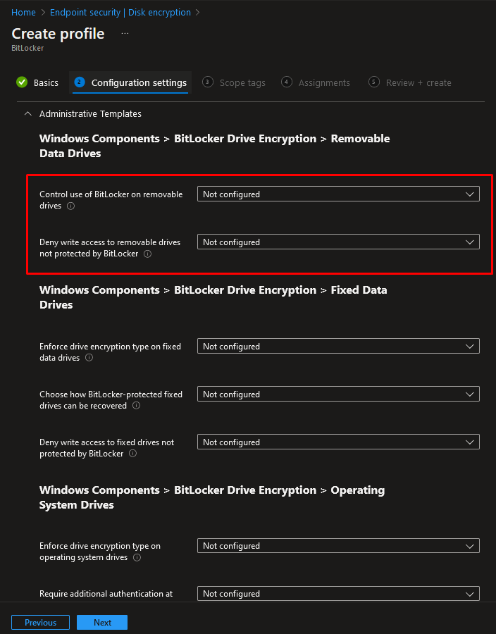Click the BitLocker subtitle text
Image resolution: width=496 pixels, height=634 pixels.
click(x=27, y=48)
